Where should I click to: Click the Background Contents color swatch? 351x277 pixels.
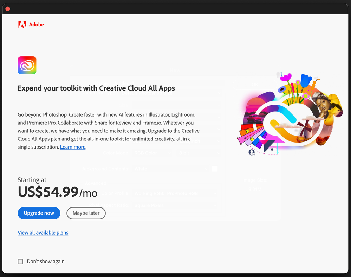(215, 169)
